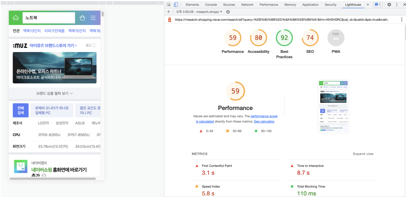Filter by manufacturer ASUS

point(80,123)
